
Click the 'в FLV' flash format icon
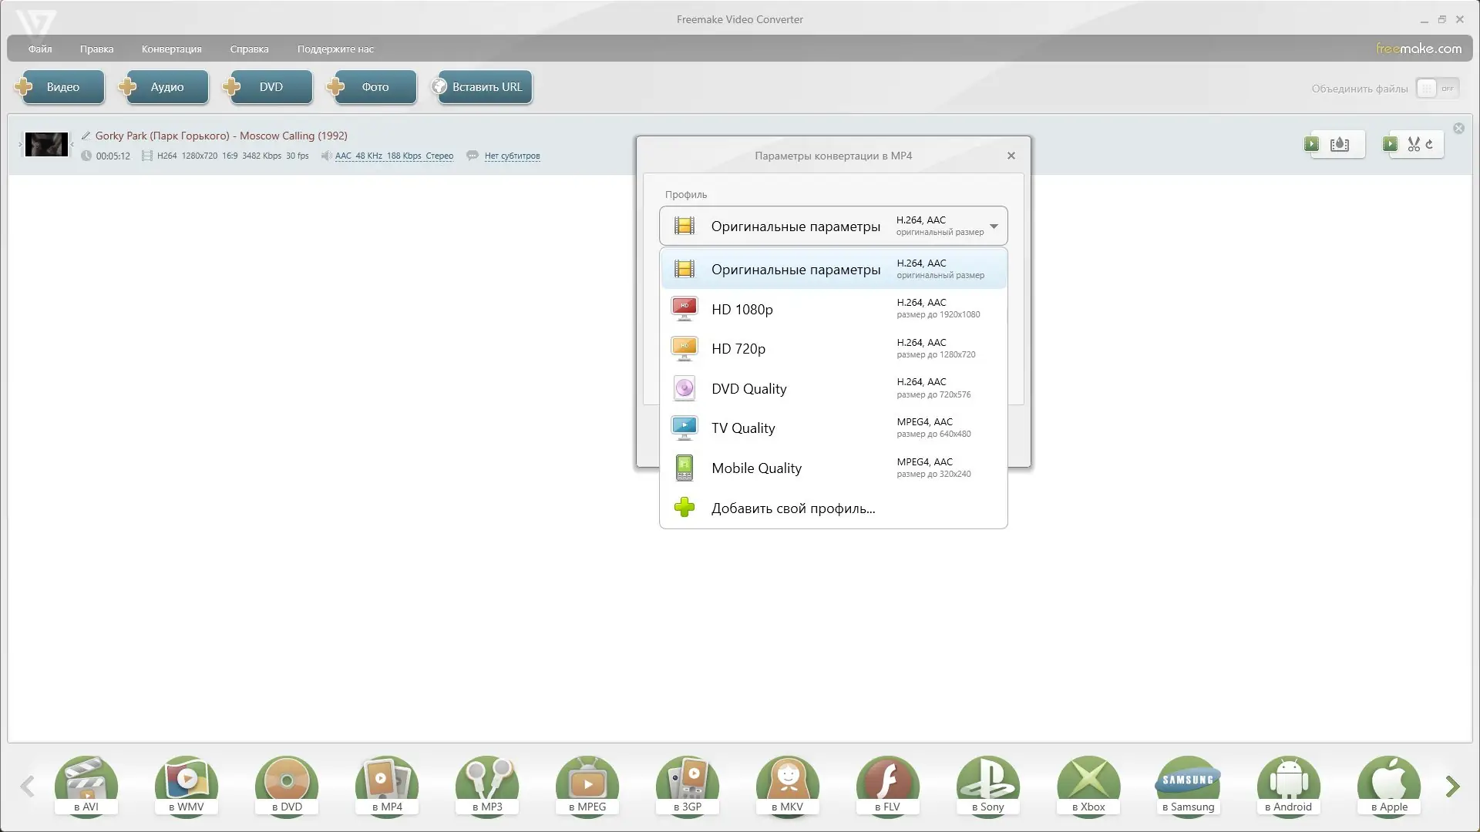888,785
